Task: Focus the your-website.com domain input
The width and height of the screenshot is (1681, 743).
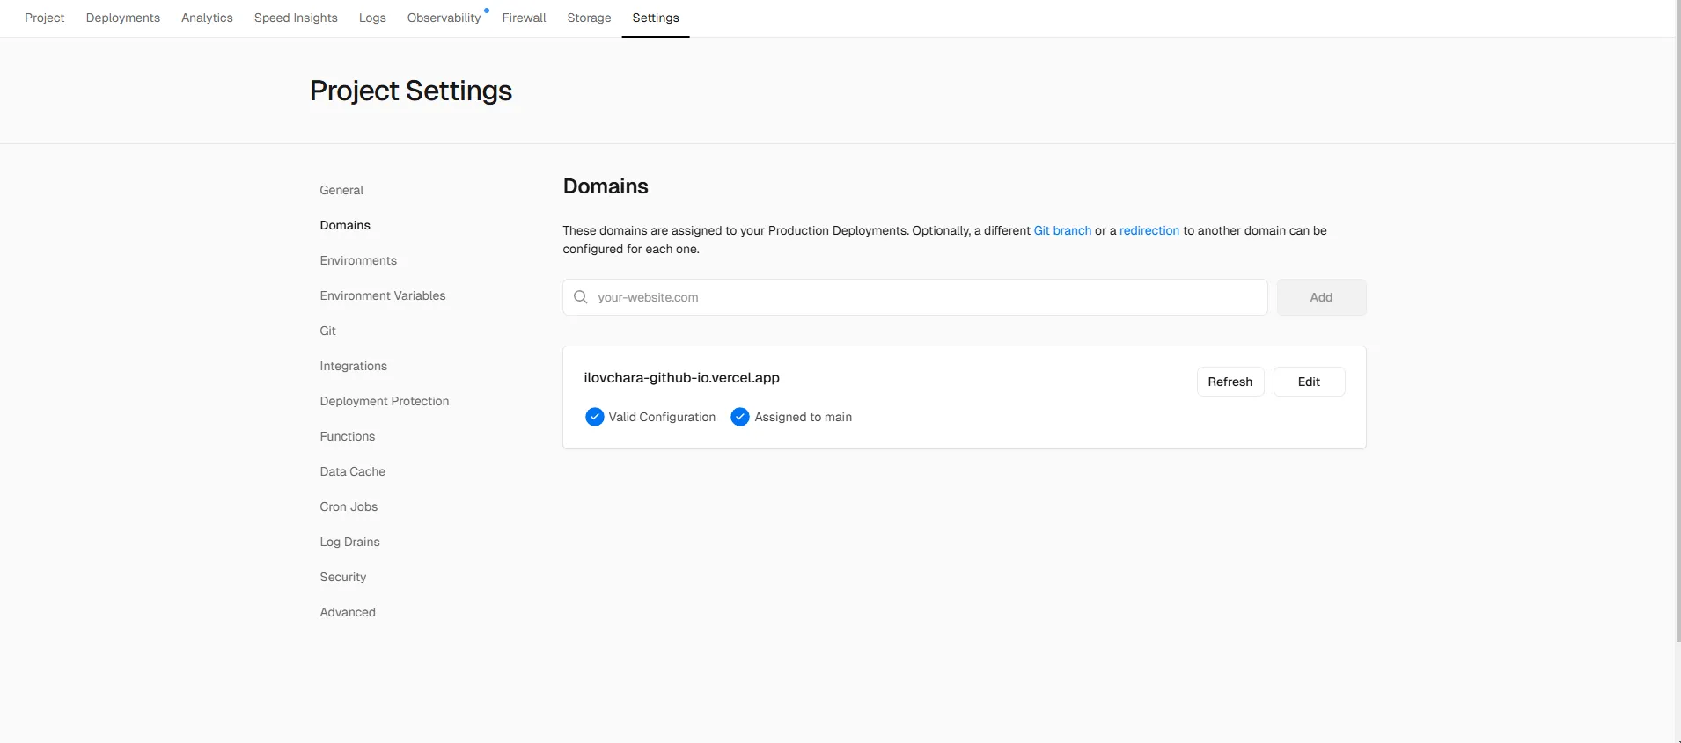Action: coord(924,297)
